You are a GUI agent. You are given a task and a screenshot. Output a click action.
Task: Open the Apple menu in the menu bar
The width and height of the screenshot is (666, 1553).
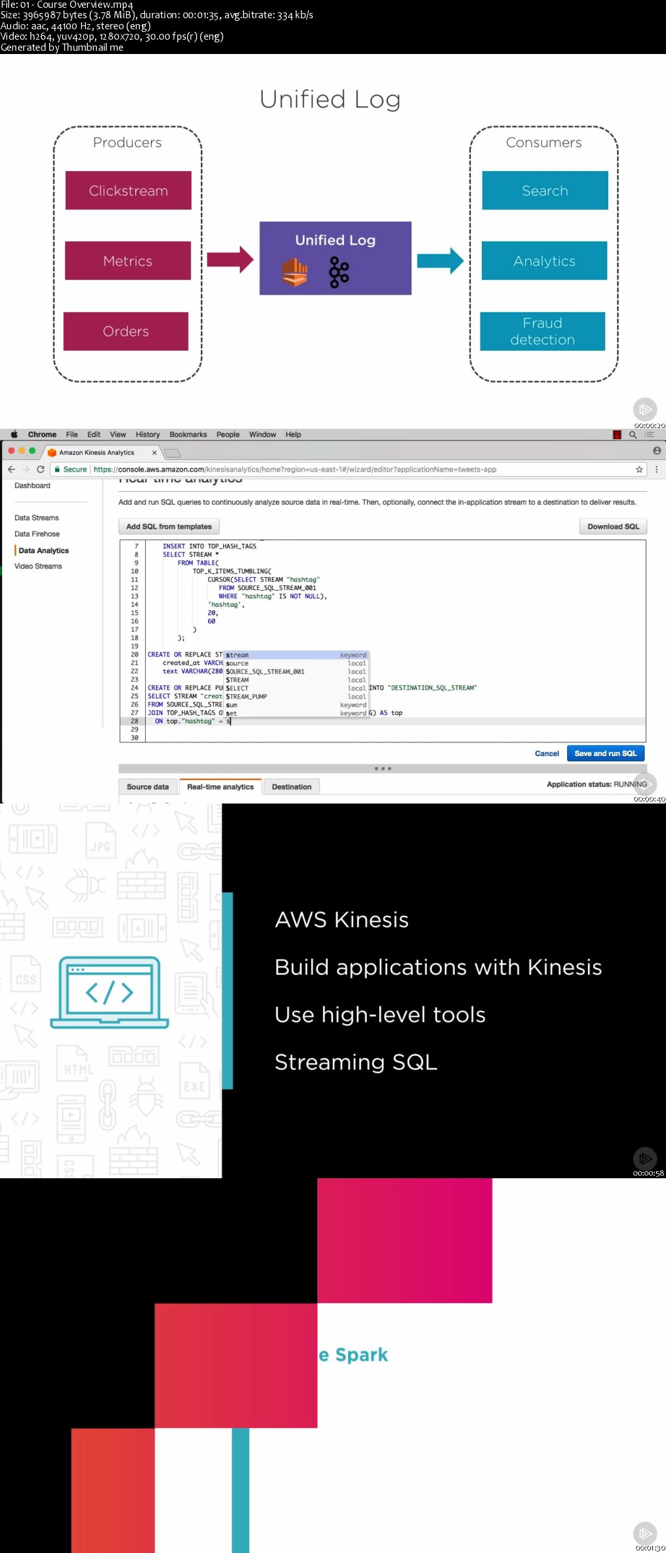click(14, 435)
